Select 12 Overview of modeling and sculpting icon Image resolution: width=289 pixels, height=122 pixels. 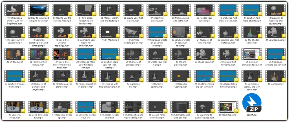tap(275, 10)
